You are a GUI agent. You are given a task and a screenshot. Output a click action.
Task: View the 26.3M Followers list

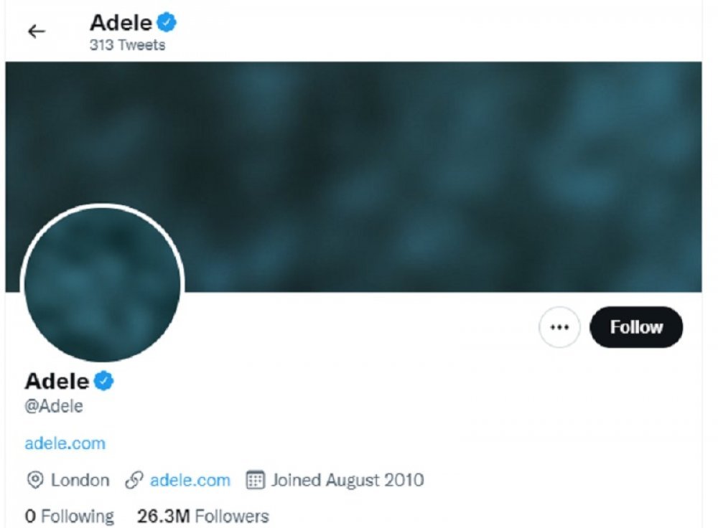tap(203, 516)
